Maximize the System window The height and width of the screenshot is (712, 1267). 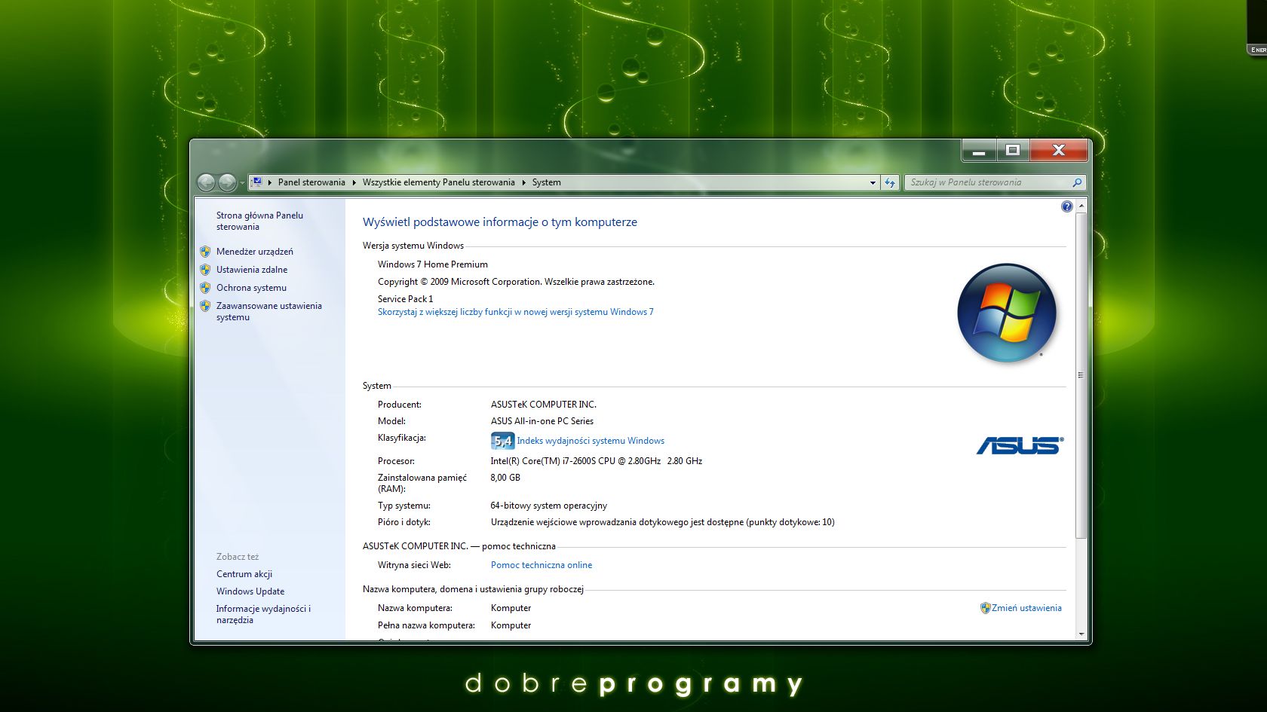[x=1013, y=151]
